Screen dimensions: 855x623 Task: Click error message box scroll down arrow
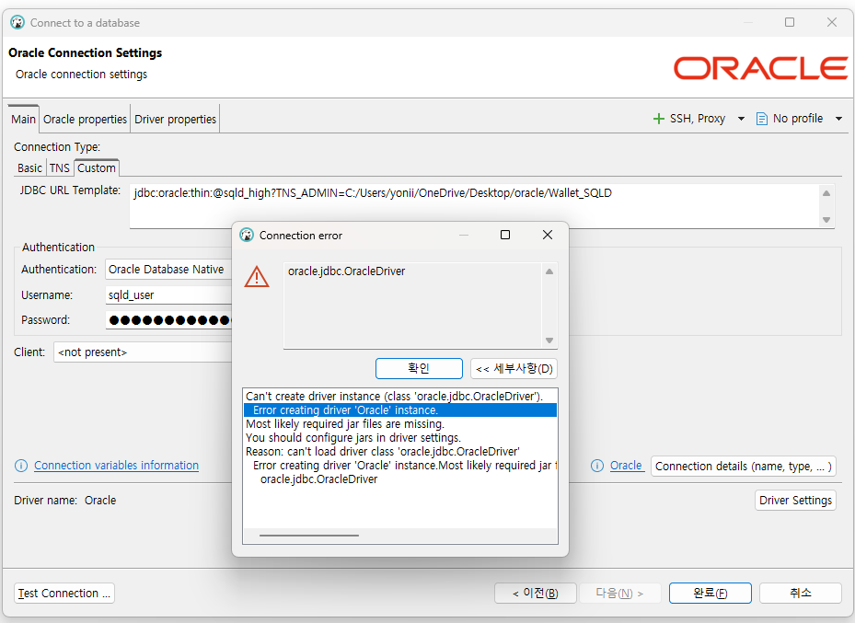[549, 340]
